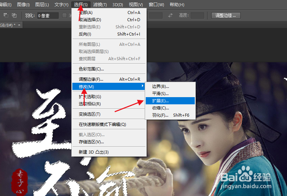Open the 帮助(H) menu
Screen dimensions: 287x196
(x=177, y=4)
